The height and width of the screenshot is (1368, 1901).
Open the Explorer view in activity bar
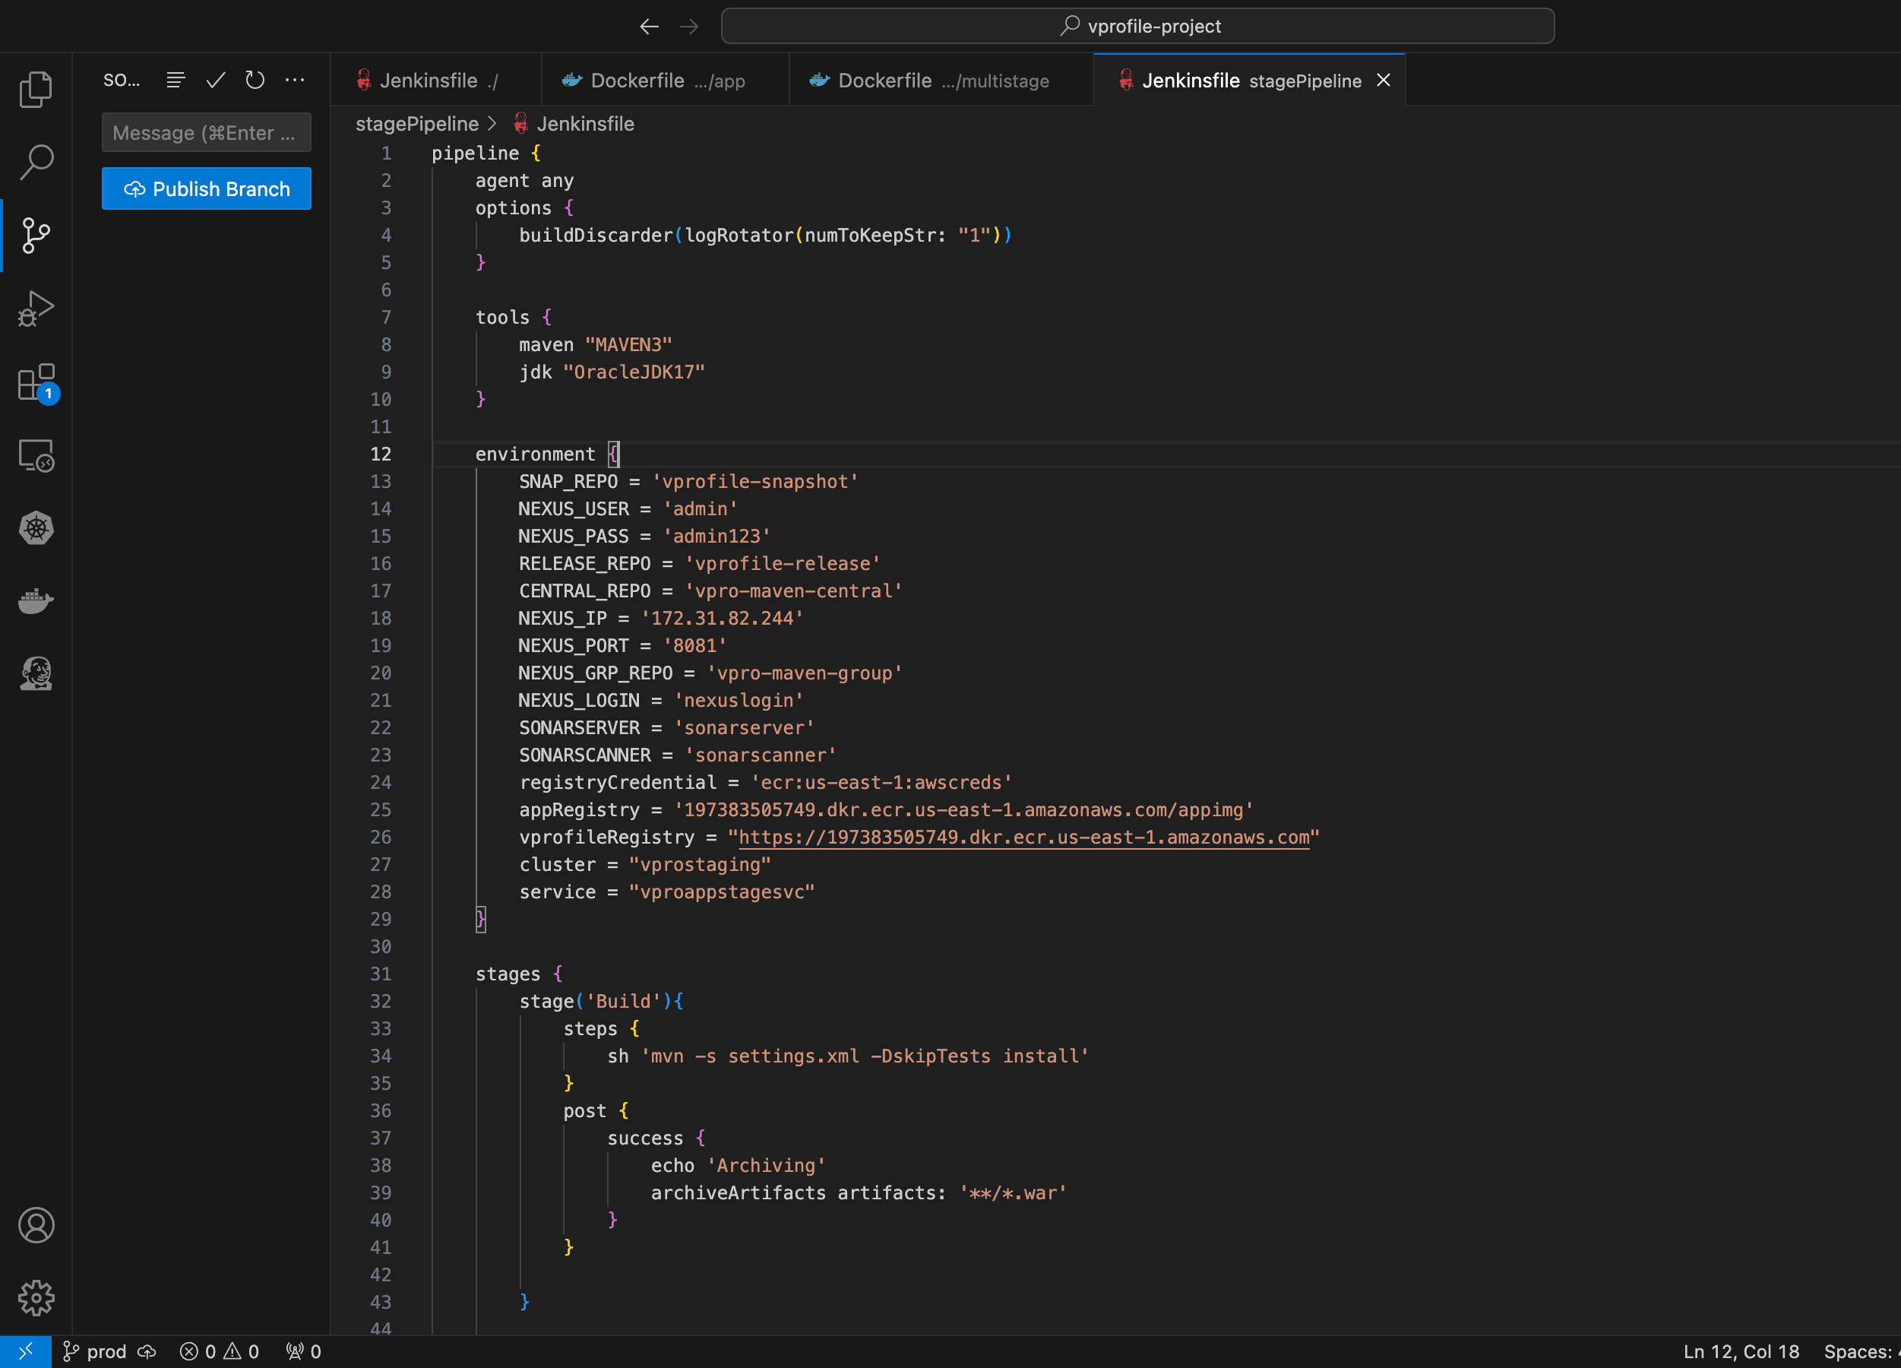36,89
